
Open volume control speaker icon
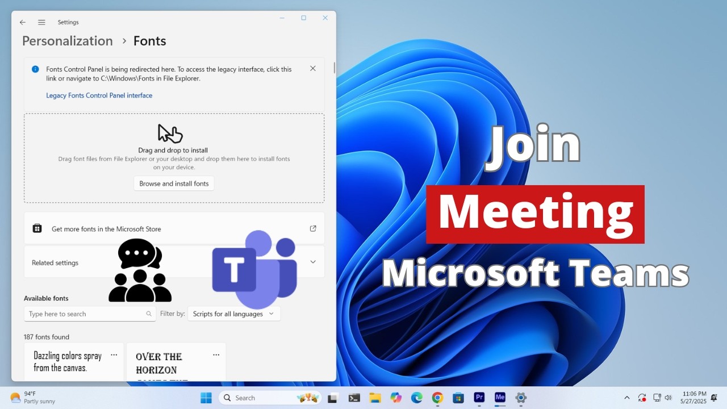point(668,398)
